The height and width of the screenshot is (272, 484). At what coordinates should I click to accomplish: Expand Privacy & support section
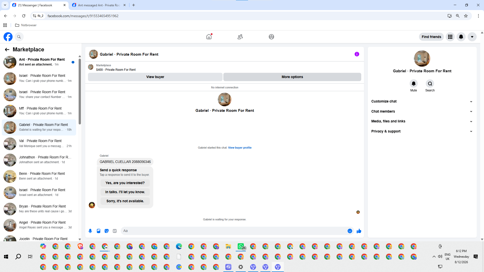[422, 131]
